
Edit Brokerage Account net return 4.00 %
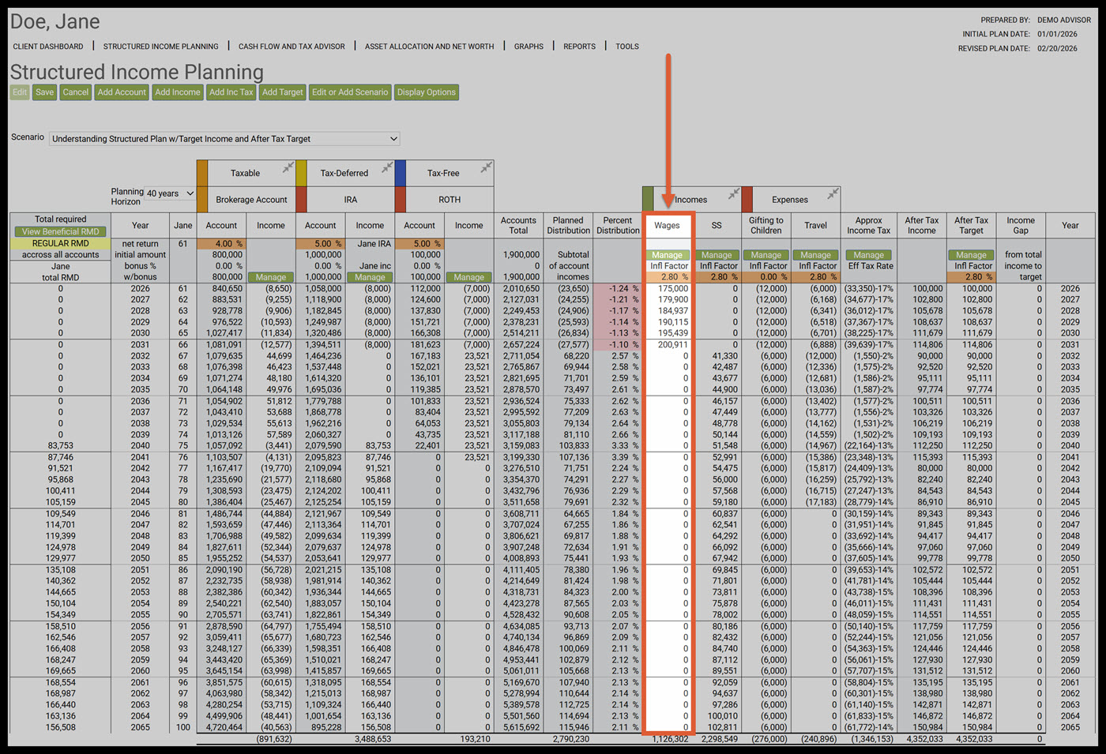[222, 244]
